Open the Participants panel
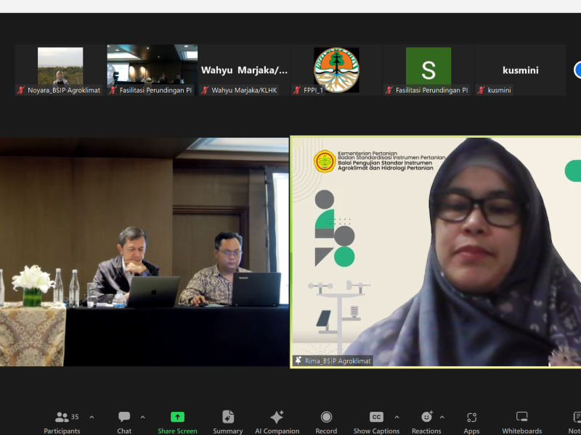 62,421
